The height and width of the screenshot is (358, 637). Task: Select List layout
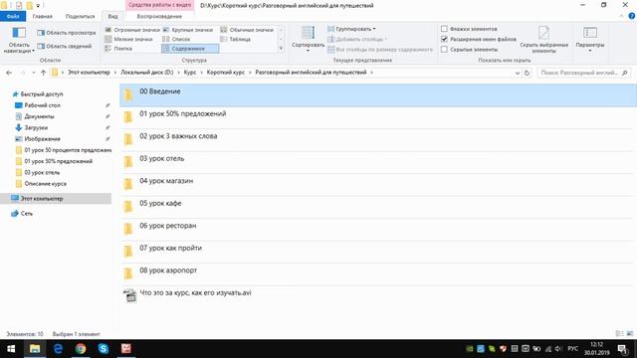pyautogui.click(x=176, y=39)
